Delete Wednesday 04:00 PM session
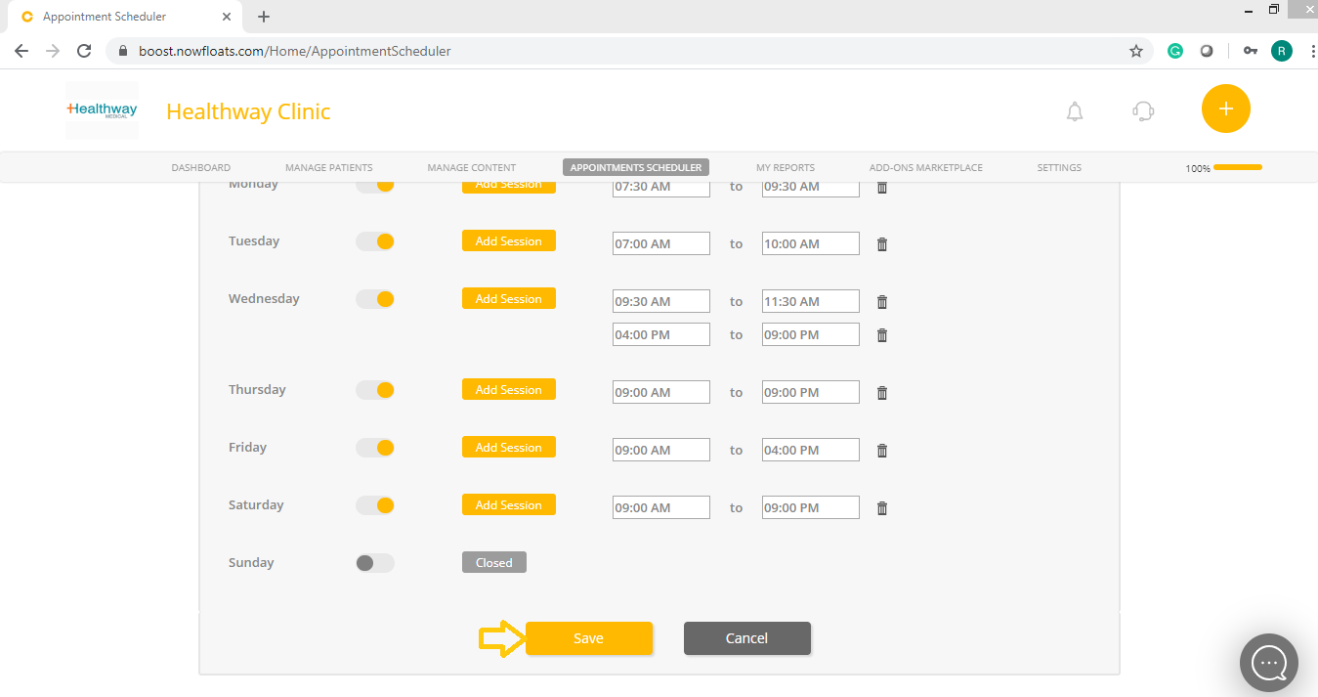Image resolution: width=1318 pixels, height=697 pixels. [x=882, y=335]
